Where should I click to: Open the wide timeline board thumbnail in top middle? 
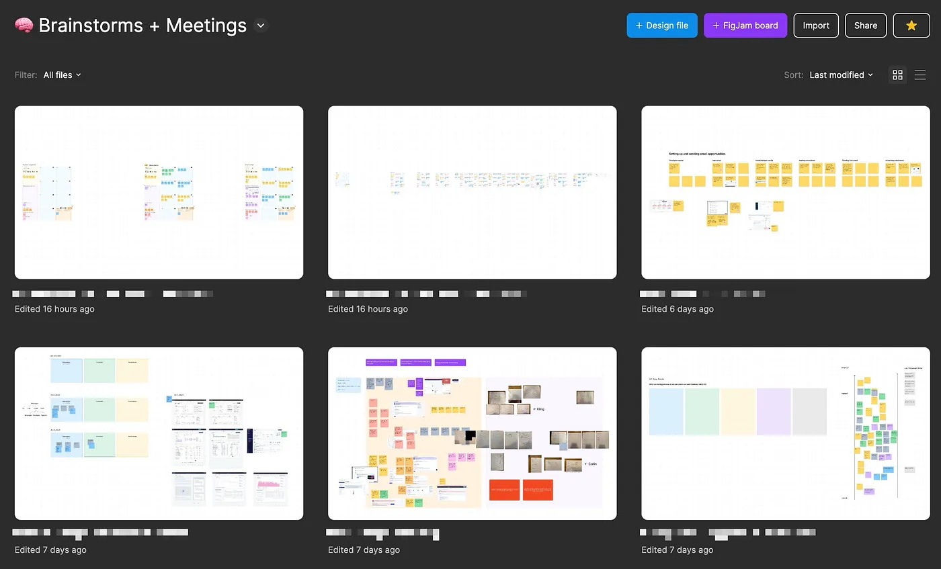(x=472, y=192)
